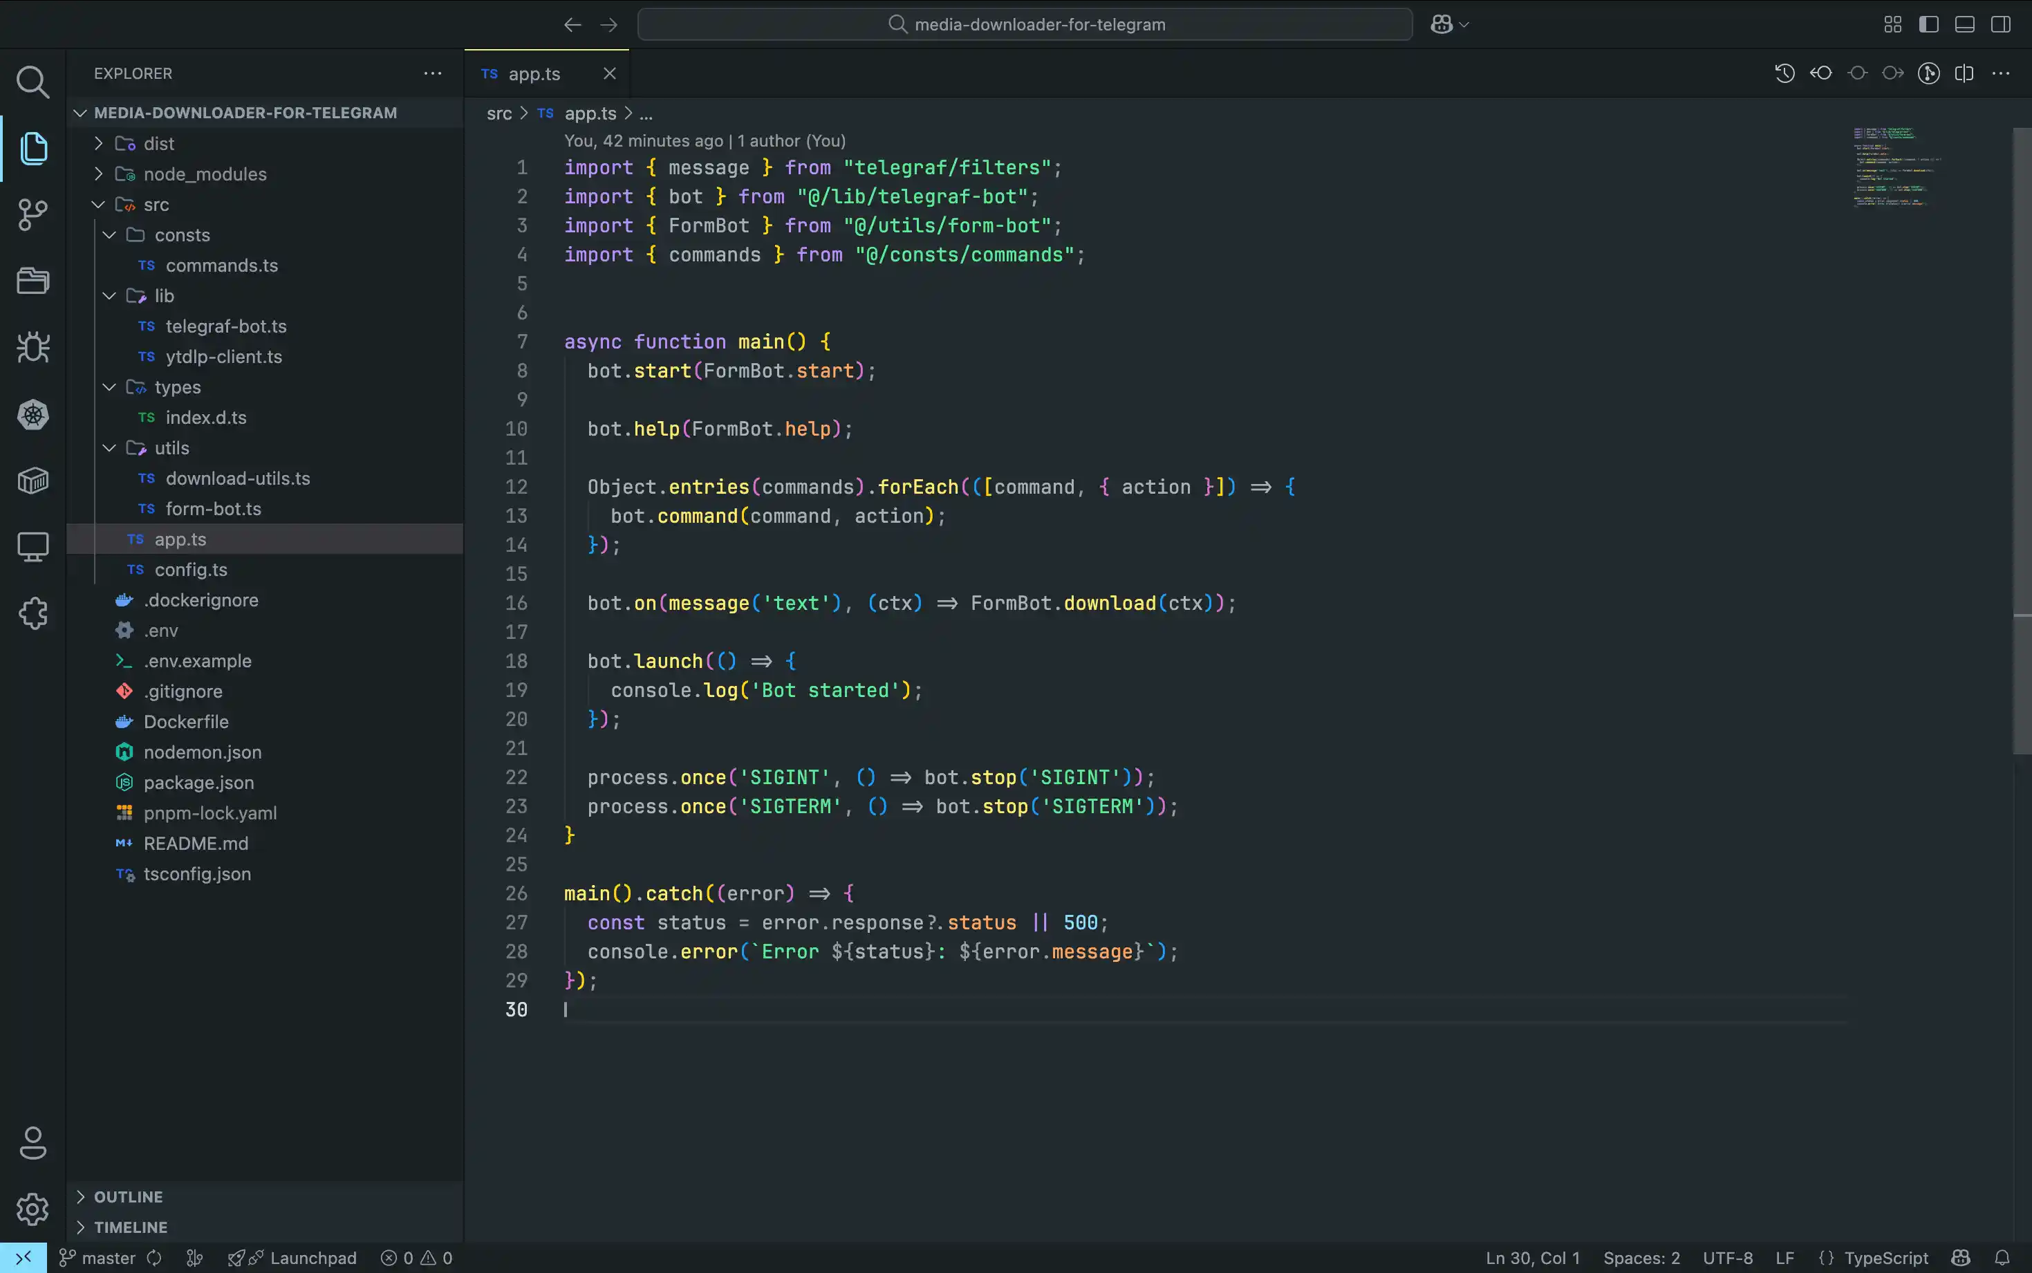Open form-bot.ts file
Screen dimensions: 2032x1273
[x=264, y=508]
